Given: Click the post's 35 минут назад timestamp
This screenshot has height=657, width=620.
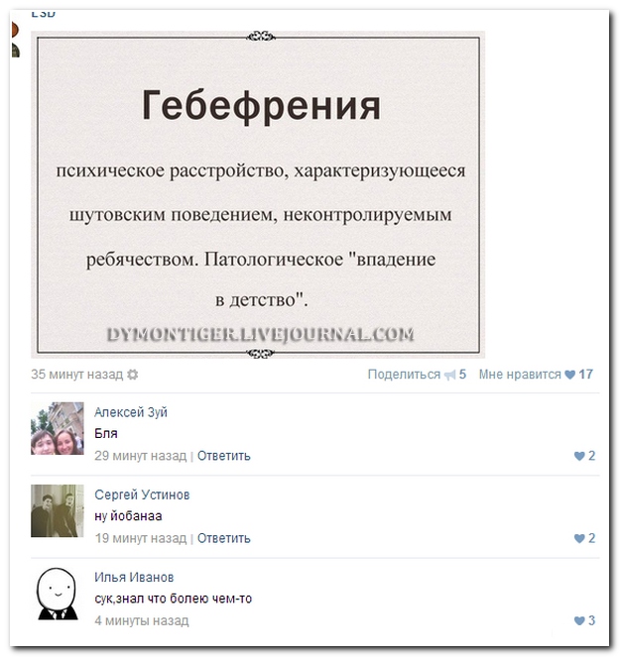Looking at the screenshot, I should click(77, 375).
